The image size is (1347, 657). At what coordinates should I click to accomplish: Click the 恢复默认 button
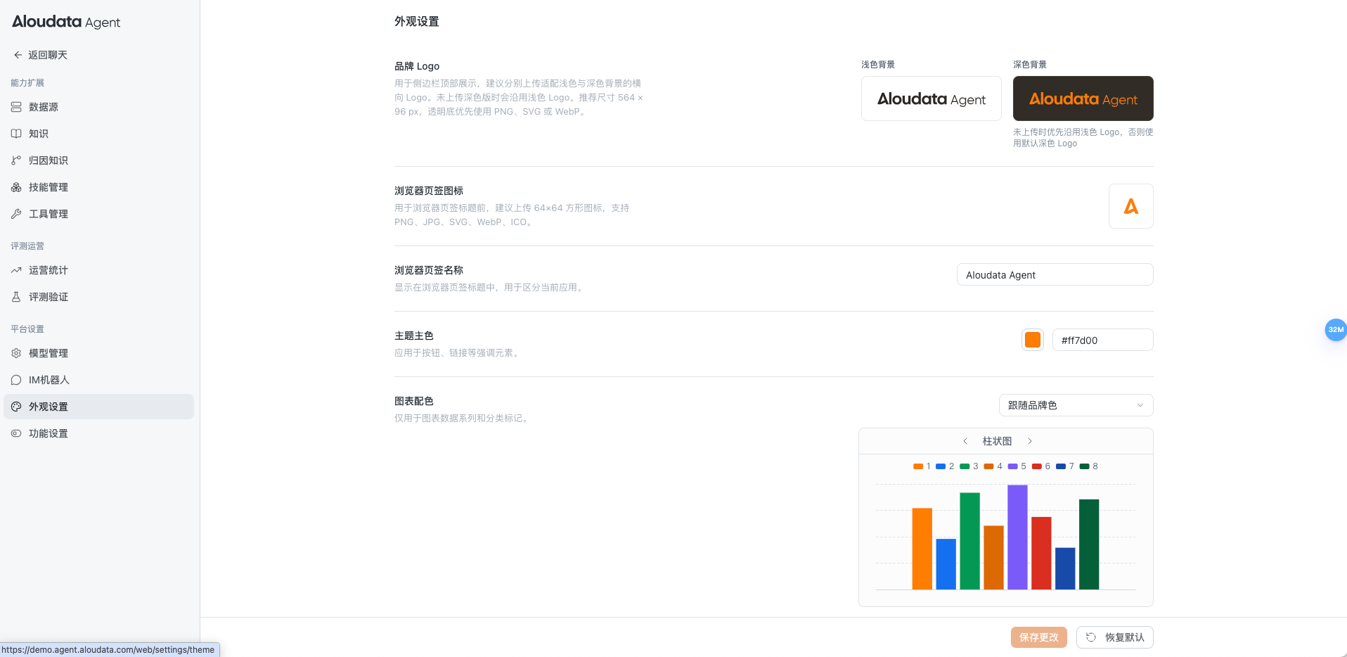[1115, 637]
